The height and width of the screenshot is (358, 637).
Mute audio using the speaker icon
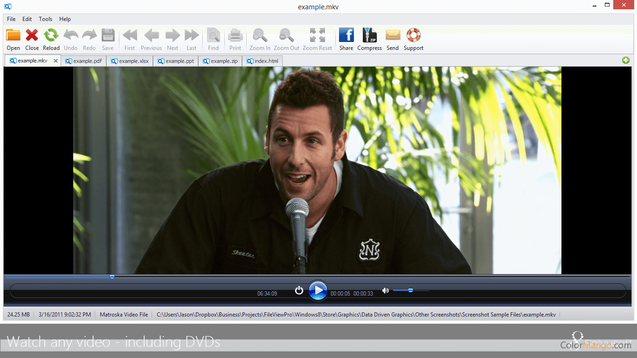[385, 291]
